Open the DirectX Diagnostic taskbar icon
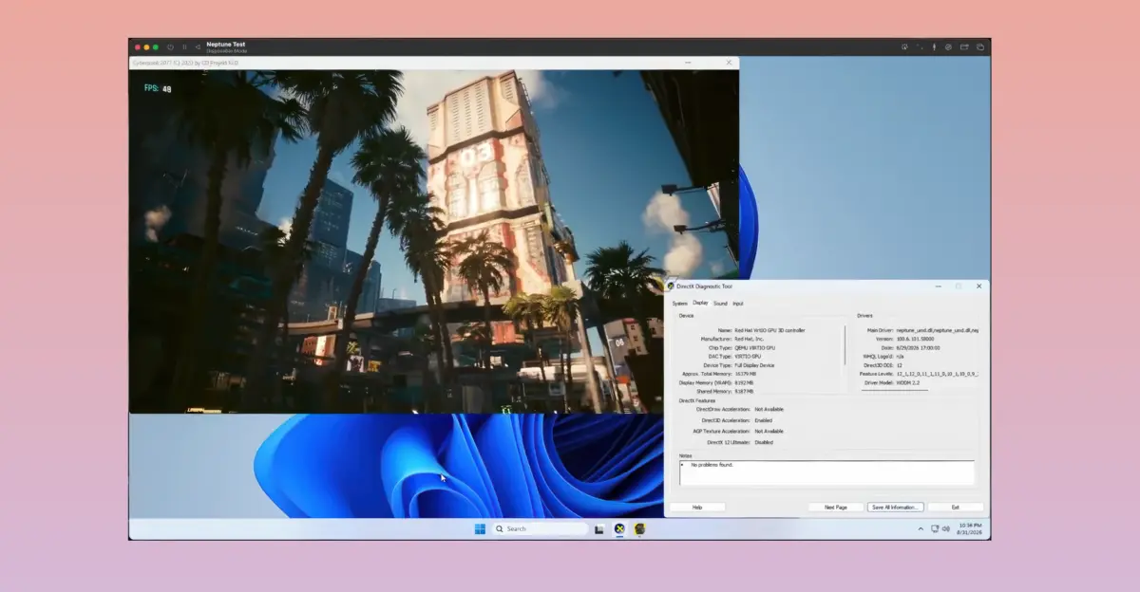The width and height of the screenshot is (1140, 592). tap(619, 529)
